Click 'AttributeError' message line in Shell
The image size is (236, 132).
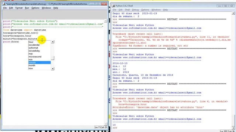click(158, 107)
